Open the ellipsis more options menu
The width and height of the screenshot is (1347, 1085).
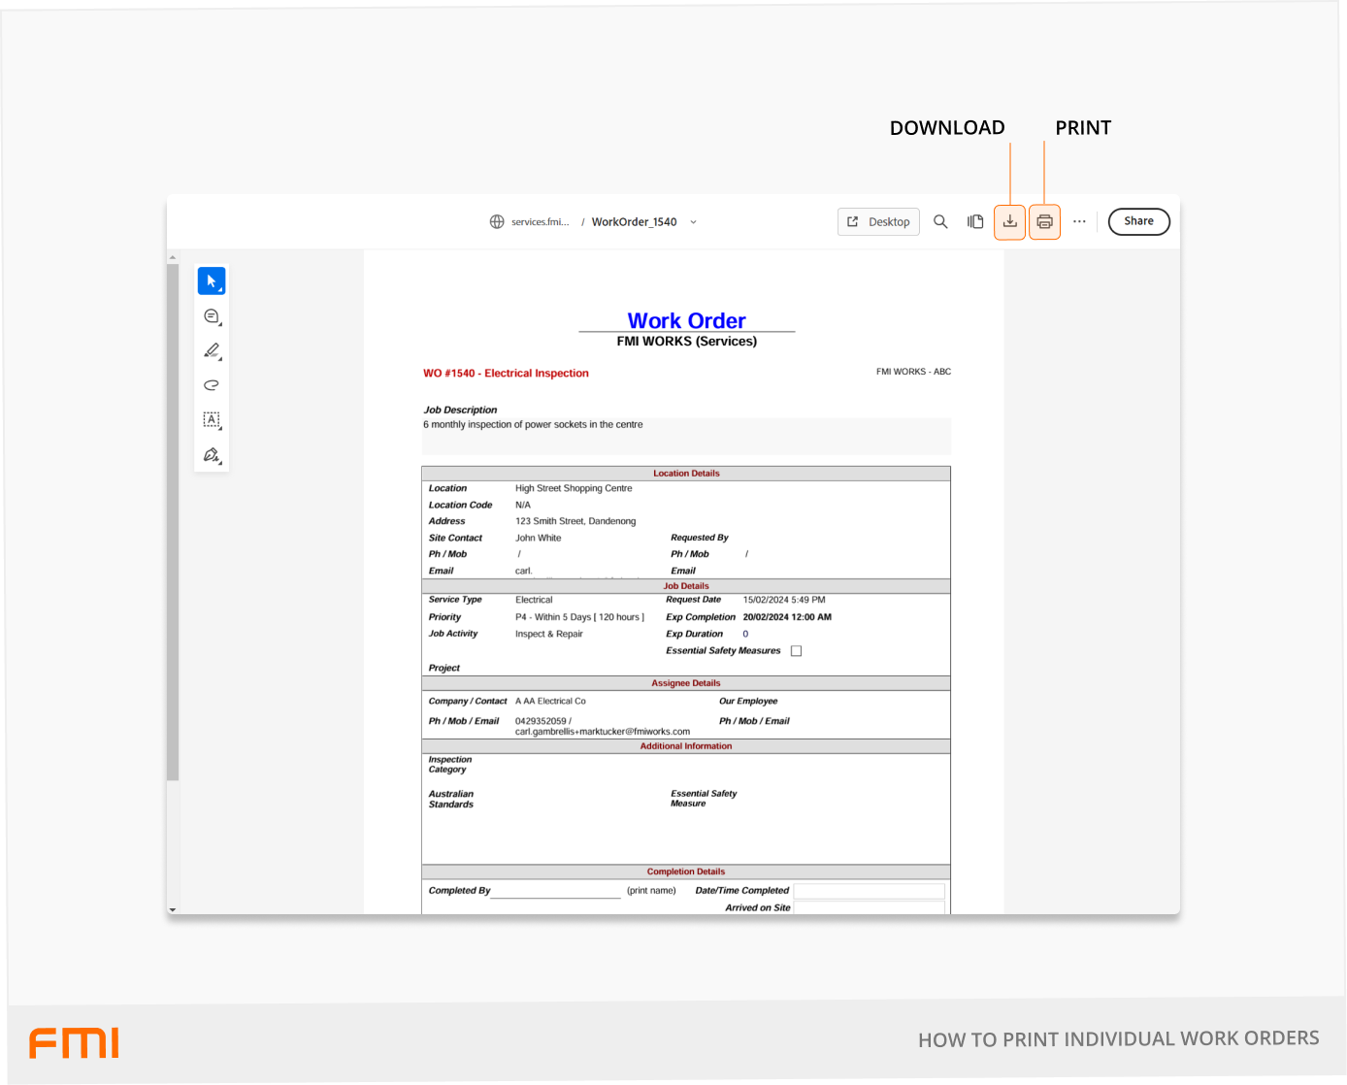[1080, 221]
